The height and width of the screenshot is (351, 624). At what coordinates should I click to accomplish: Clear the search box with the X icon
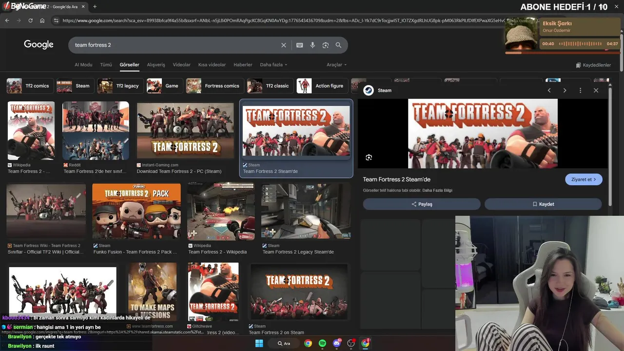click(x=284, y=45)
